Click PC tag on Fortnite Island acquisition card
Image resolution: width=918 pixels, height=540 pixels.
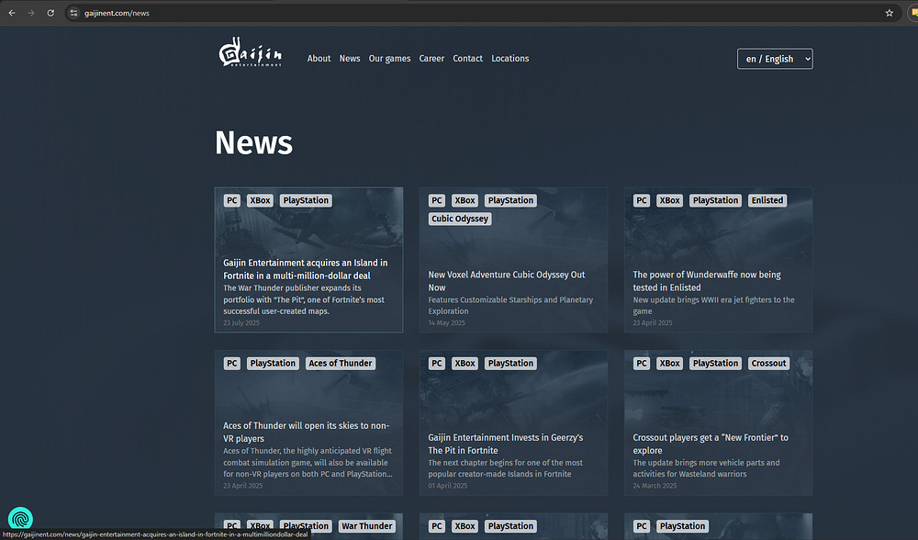coord(232,200)
